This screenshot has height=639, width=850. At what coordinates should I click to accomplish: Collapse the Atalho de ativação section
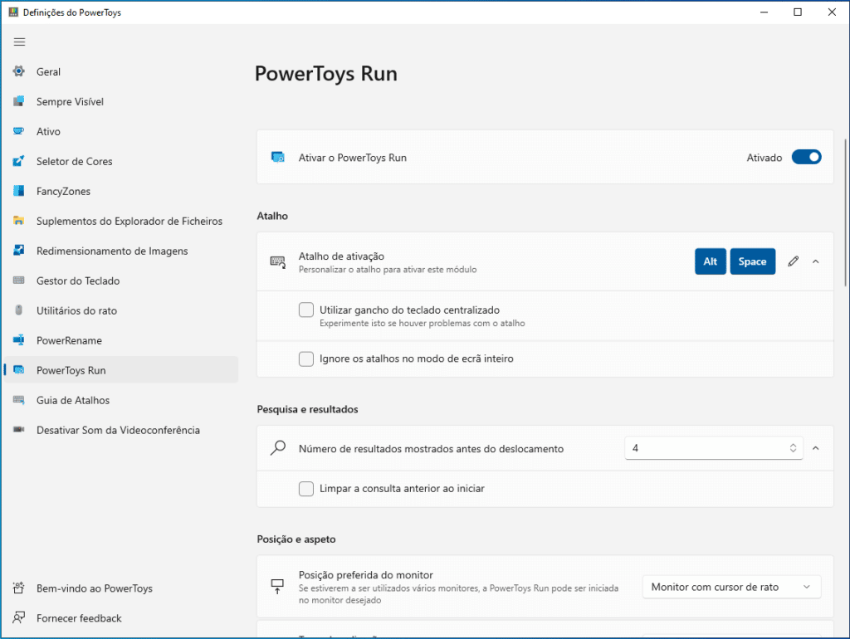click(815, 261)
